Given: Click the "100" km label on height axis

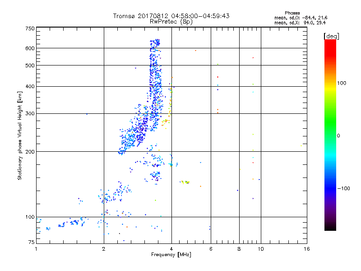Looking at the screenshot, I should (x=30, y=217).
